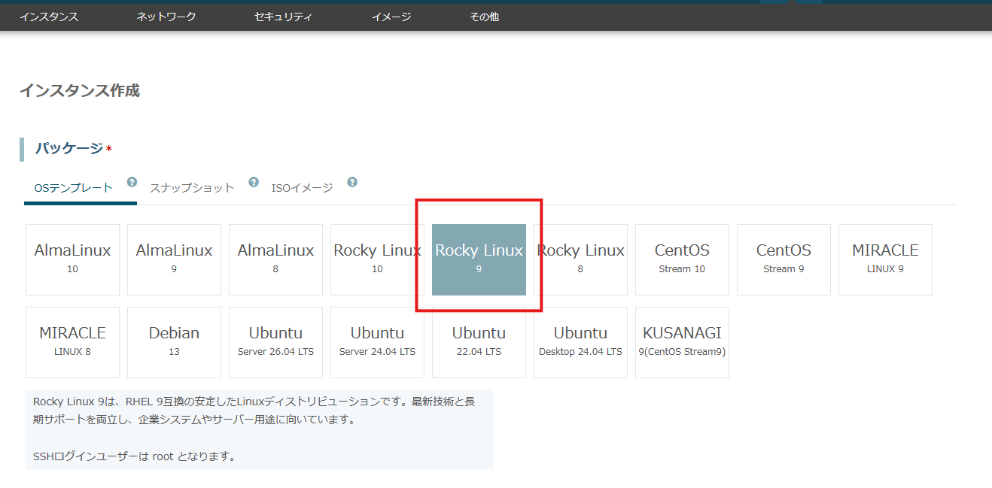Viewport: 992px width, 488px height.
Task: Open the セキュリティ menu
Action: pos(284,17)
